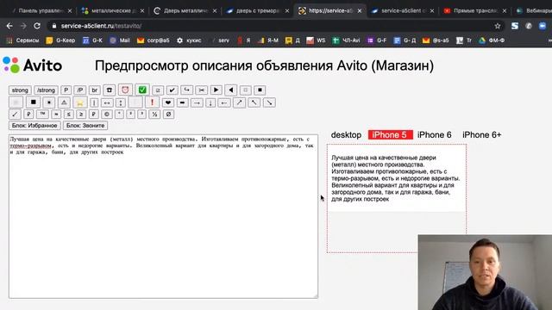This screenshot has height=310, width=552.
Task: Insert the right-pointing black triangle symbol
Action: (216, 90)
